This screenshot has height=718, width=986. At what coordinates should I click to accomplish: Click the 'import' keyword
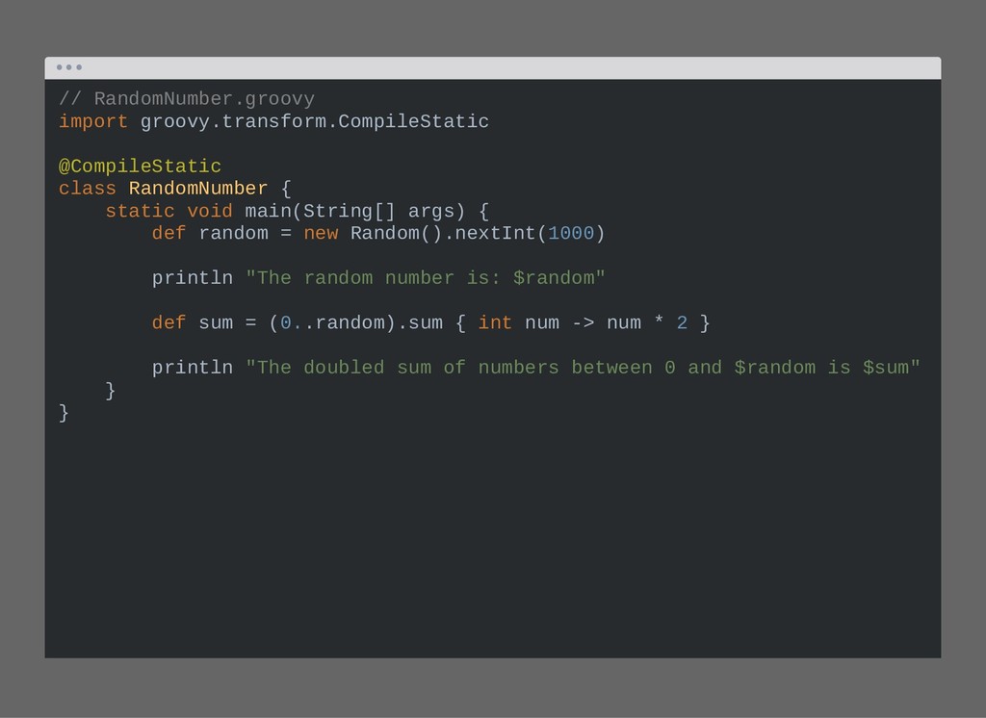(x=93, y=121)
